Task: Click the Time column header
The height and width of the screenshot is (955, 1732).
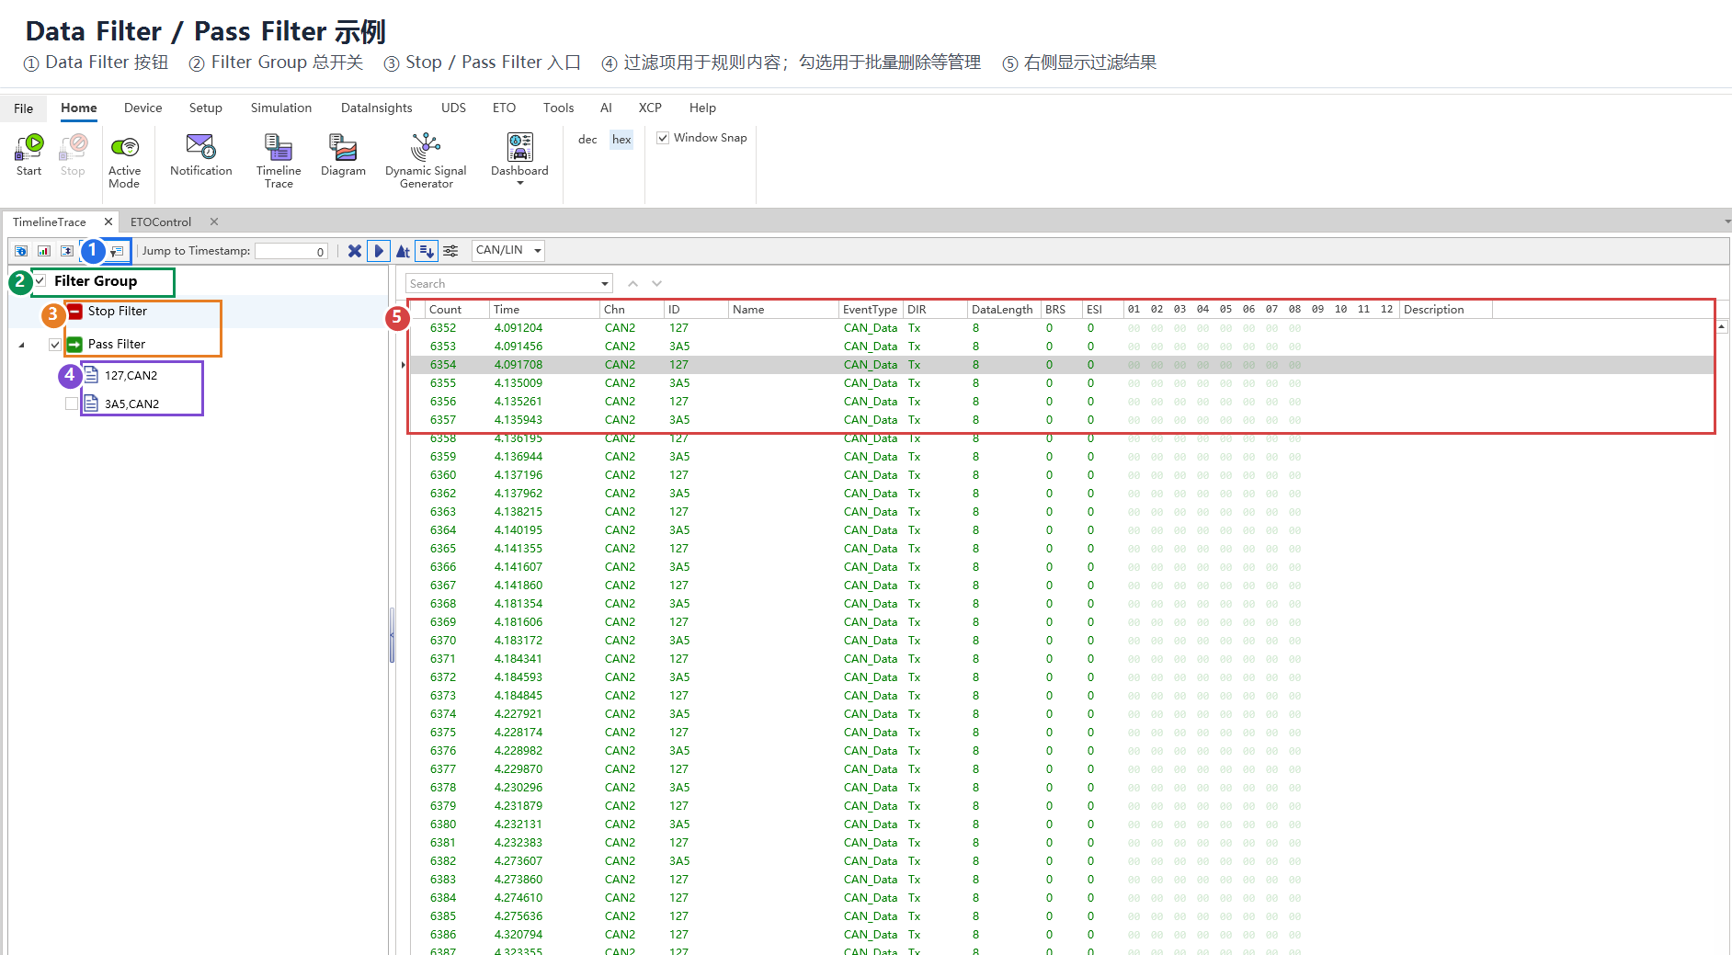Action: click(544, 310)
